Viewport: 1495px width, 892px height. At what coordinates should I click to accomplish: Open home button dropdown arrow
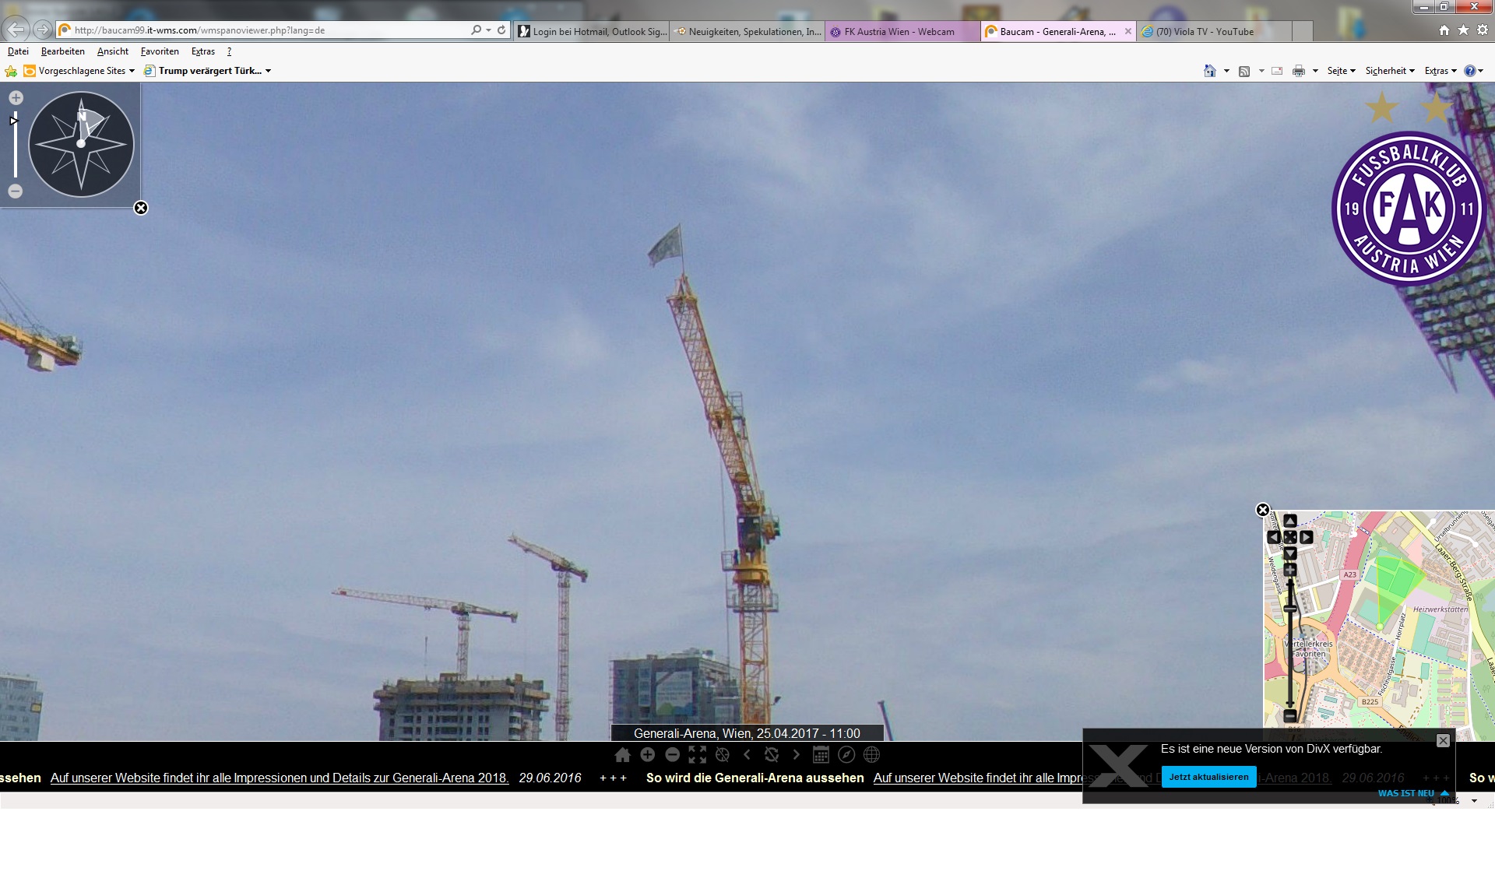click(1226, 71)
